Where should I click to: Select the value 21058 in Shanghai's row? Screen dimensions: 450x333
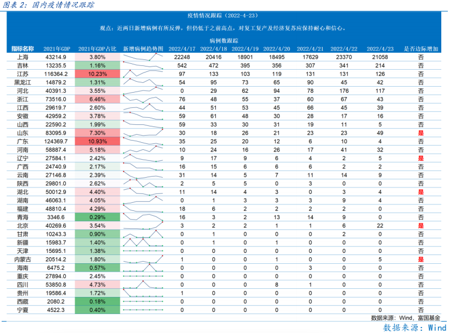[380, 57]
